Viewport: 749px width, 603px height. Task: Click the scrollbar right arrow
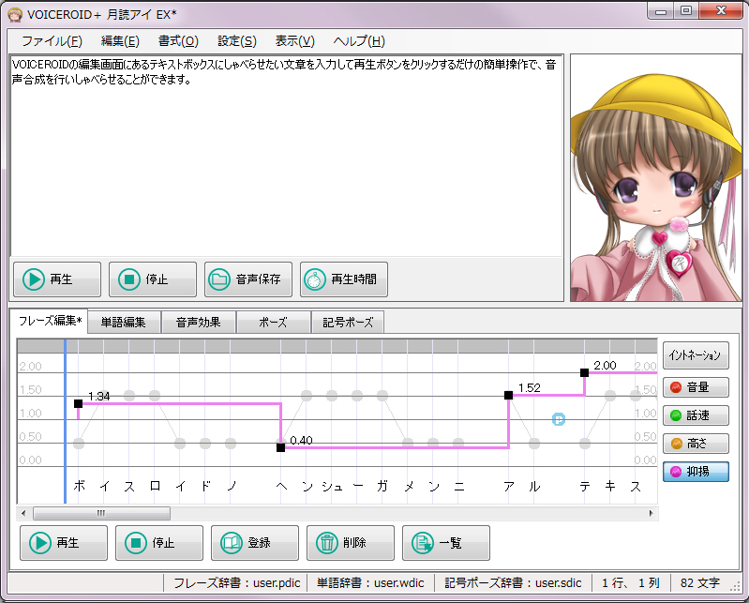coord(651,514)
